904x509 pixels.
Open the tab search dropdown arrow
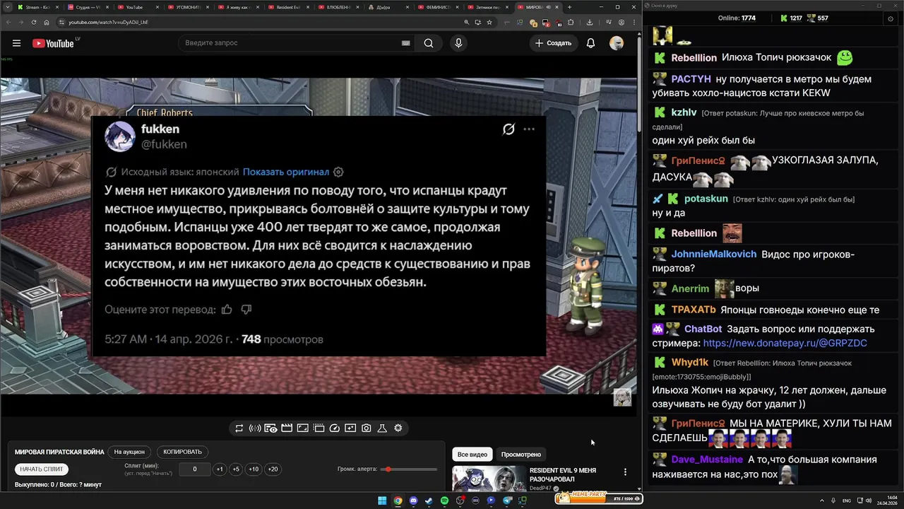click(x=7, y=7)
